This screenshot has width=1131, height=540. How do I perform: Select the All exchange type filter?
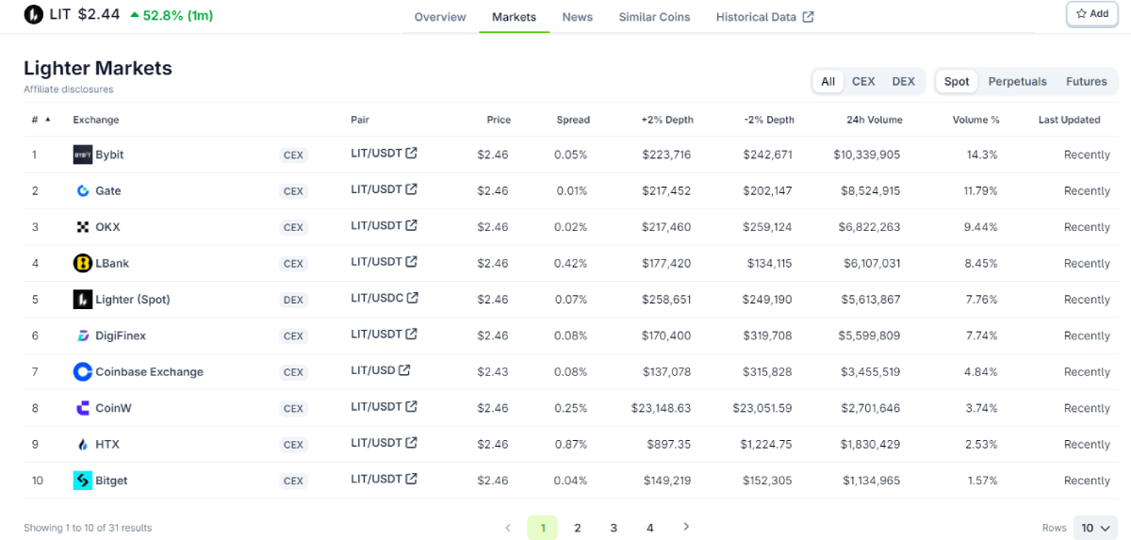[828, 81]
